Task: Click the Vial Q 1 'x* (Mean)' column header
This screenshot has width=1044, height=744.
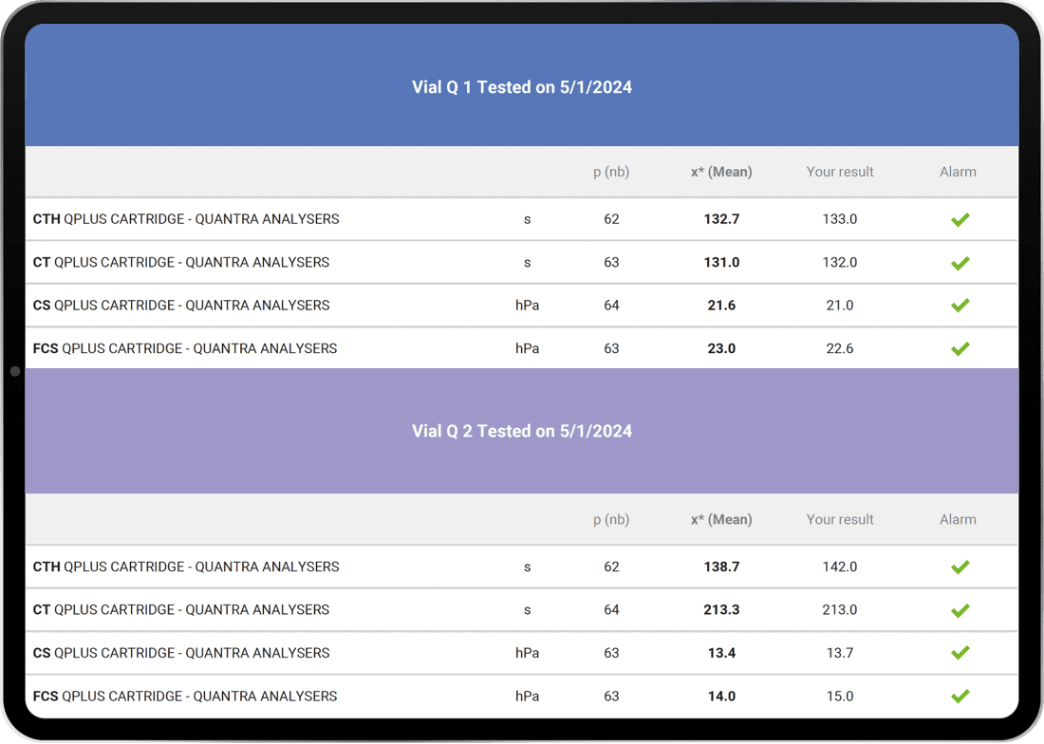Action: pos(721,172)
